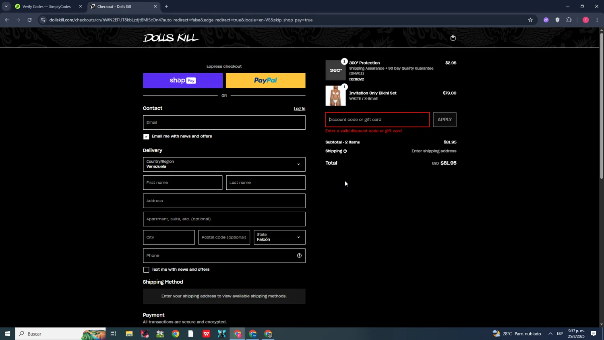Open Task View in the taskbar
The image size is (604, 340).
click(113, 334)
